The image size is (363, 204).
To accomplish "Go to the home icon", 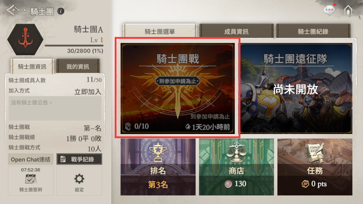I will coord(348,10).
